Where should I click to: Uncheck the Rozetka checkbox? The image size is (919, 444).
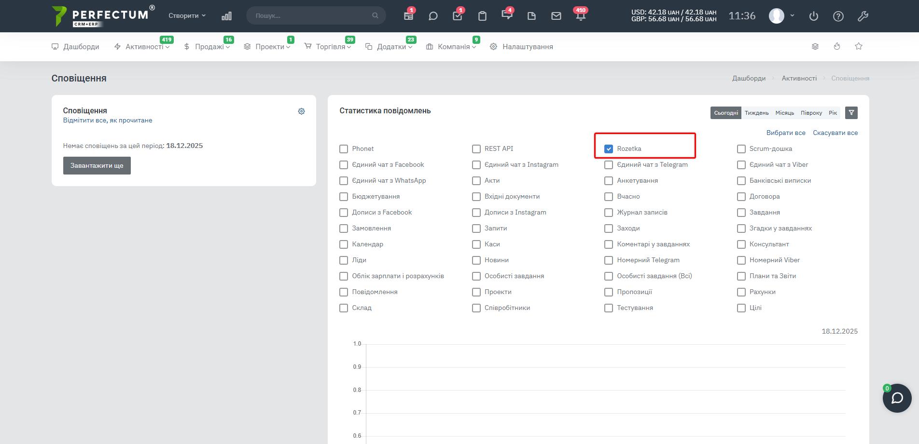(609, 149)
